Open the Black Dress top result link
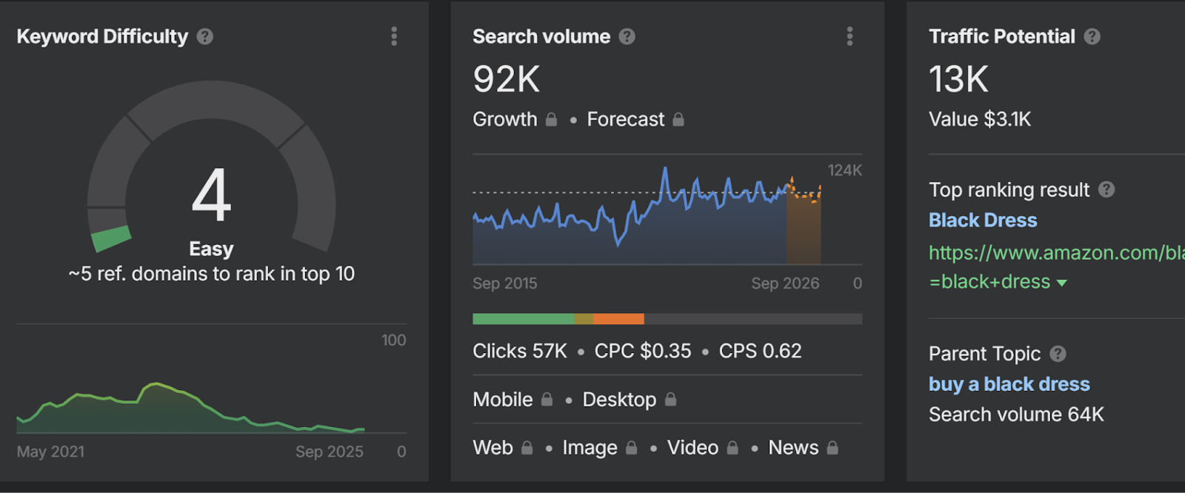Image resolution: width=1185 pixels, height=493 pixels. coord(983,221)
